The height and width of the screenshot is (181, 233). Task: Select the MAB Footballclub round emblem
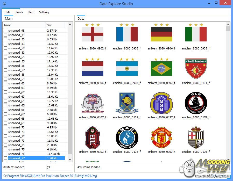[127, 137]
